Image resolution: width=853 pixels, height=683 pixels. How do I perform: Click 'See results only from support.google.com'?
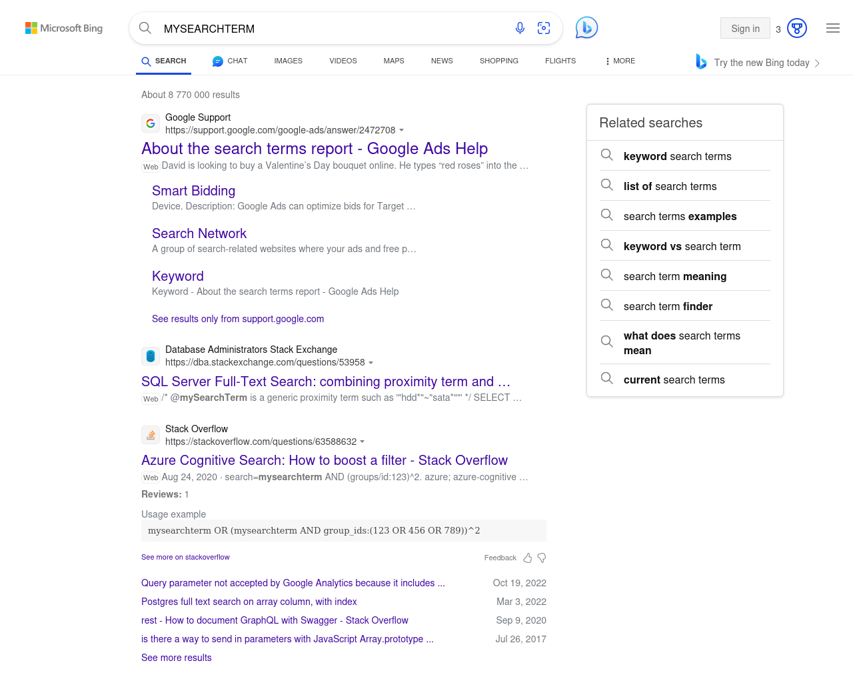tap(238, 319)
